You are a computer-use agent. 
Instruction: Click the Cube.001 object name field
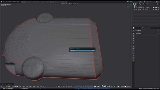[139, 30]
